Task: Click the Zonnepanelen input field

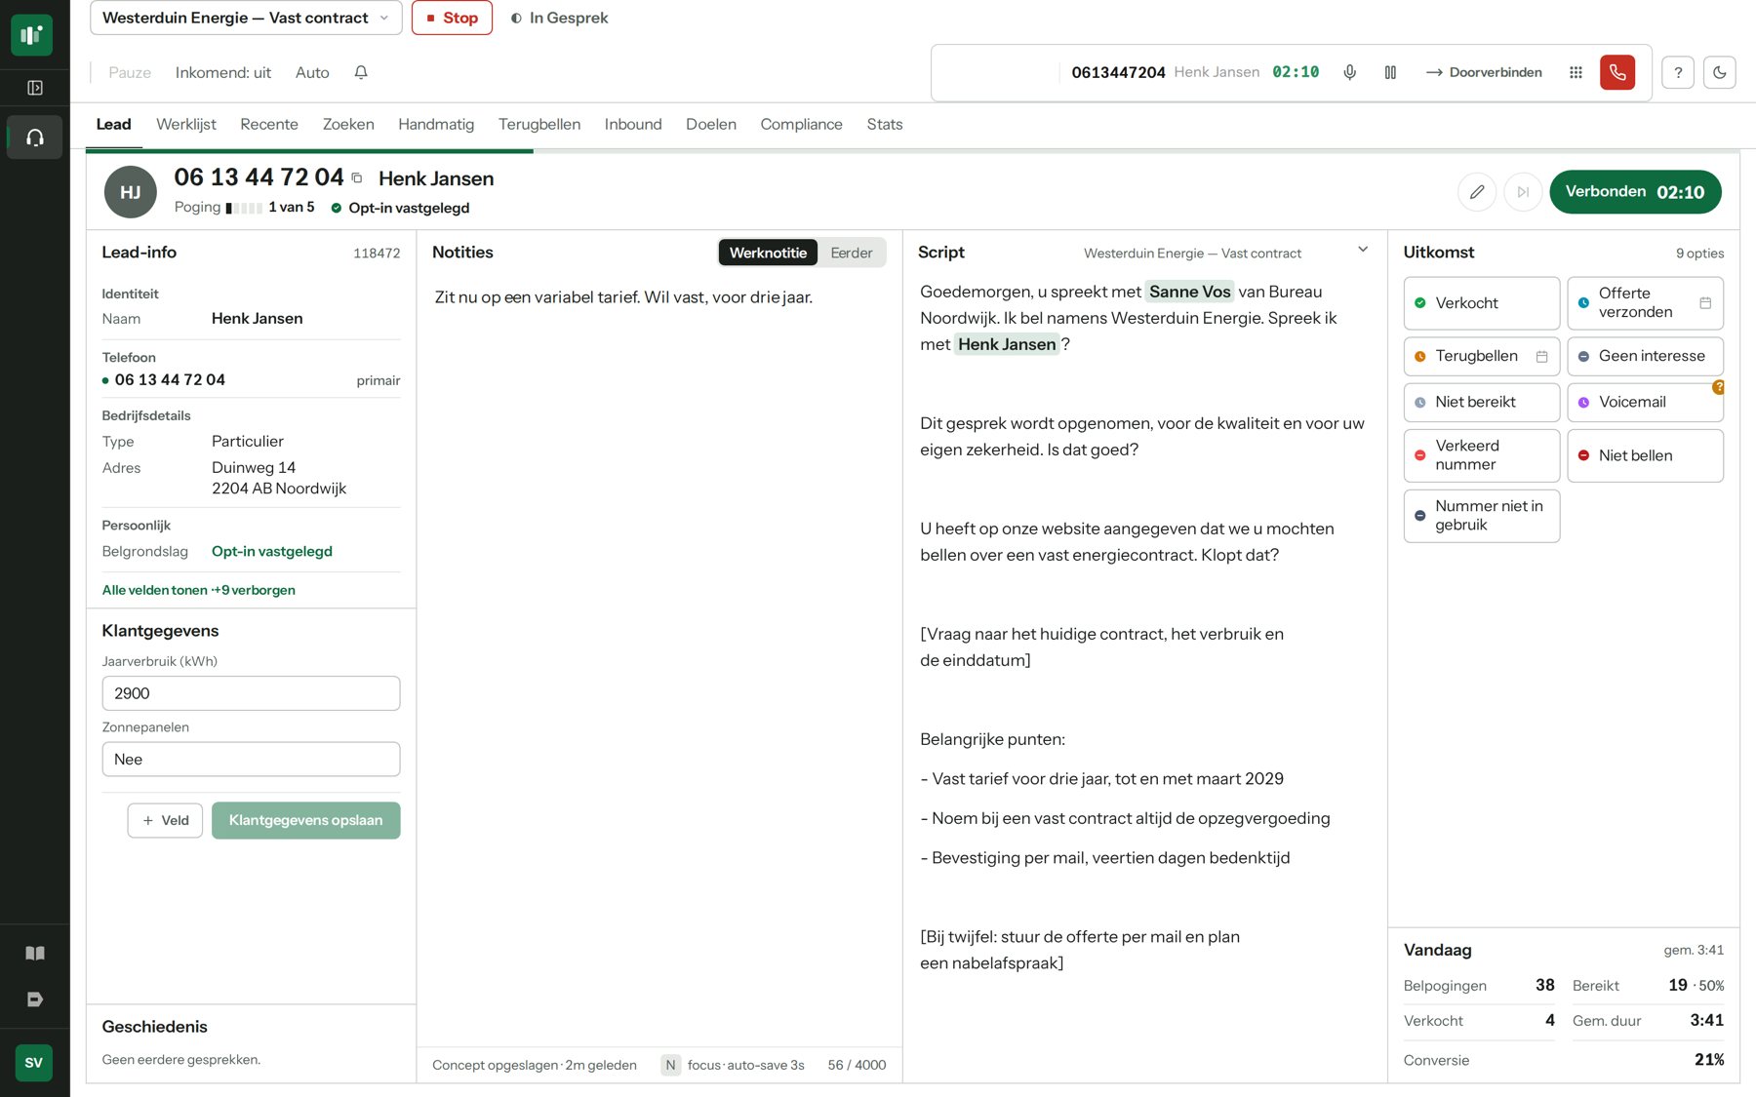Action: [x=251, y=760]
